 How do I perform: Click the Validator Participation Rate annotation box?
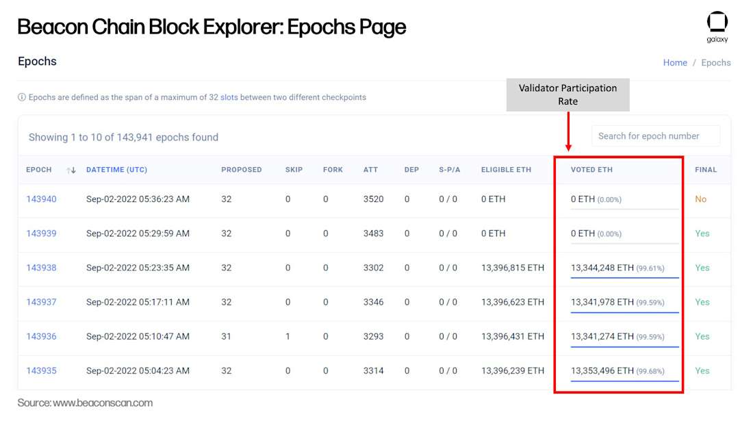pyautogui.click(x=567, y=95)
